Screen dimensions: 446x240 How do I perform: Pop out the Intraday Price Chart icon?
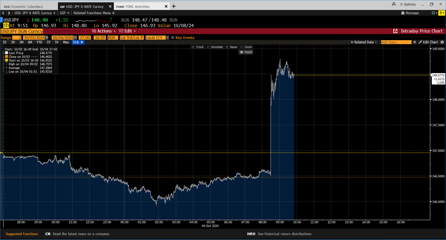(x=395, y=31)
